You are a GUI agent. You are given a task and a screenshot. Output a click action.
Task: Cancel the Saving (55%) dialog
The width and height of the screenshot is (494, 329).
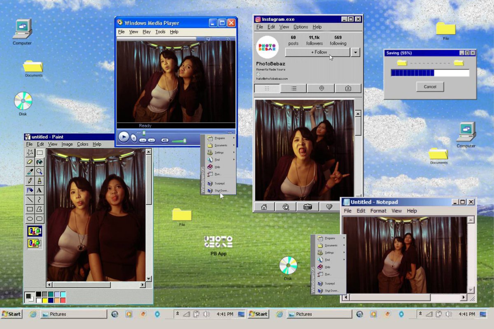pyautogui.click(x=430, y=87)
